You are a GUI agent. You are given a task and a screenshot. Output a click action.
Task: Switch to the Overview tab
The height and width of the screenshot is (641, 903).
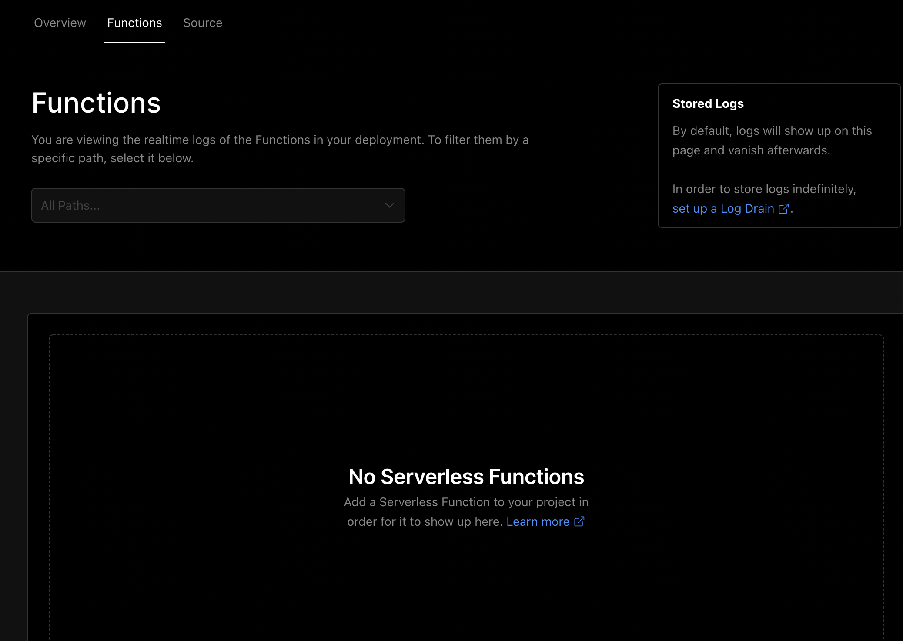tap(60, 23)
